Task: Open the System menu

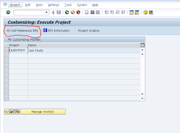Action: point(82,5)
